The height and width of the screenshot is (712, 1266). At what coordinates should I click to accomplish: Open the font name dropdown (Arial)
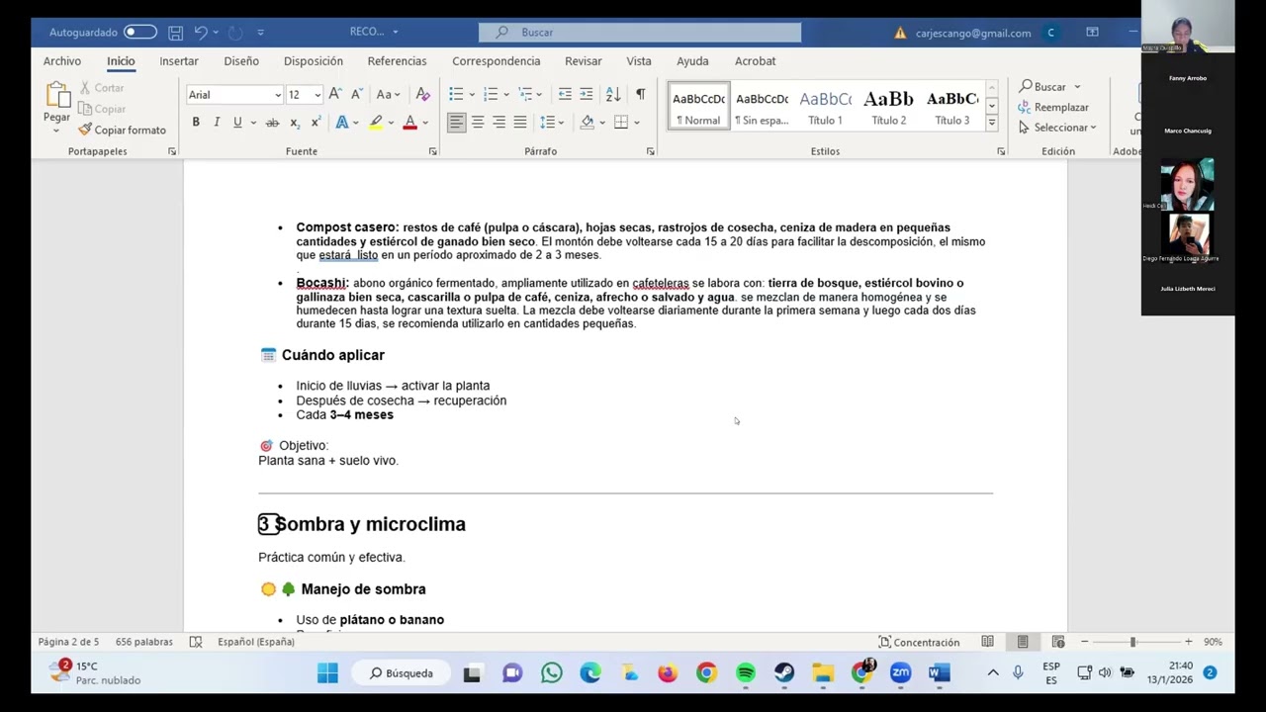(278, 95)
